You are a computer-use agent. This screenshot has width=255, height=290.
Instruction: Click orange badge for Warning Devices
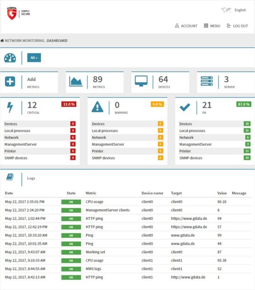point(160,124)
